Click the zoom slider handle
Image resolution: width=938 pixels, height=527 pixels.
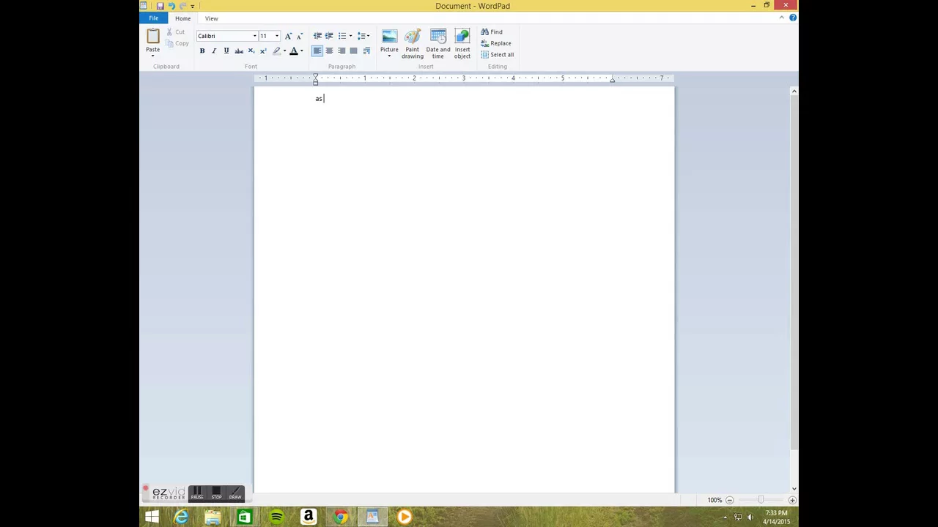[761, 500]
